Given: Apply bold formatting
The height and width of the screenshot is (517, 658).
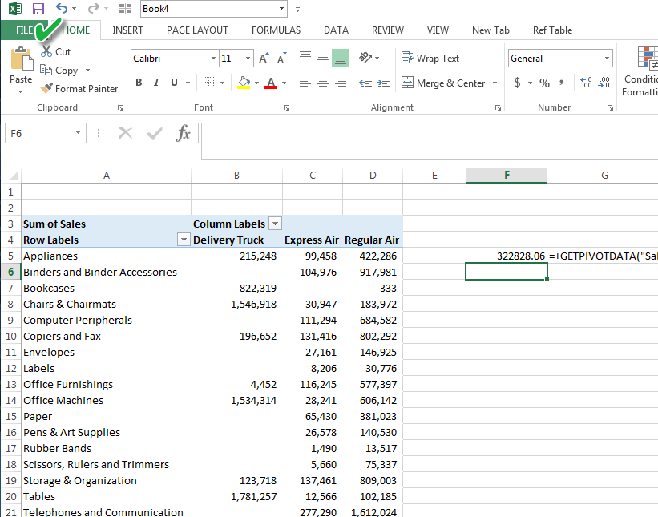Looking at the screenshot, I should click(x=139, y=83).
